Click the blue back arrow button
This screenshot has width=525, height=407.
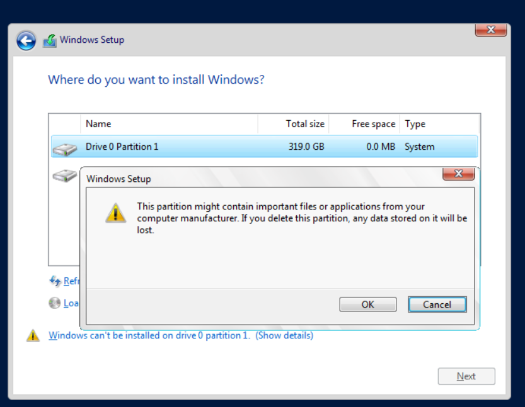(x=26, y=41)
